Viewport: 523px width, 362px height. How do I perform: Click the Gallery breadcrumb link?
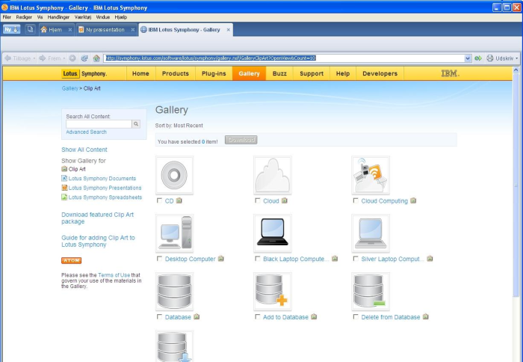coord(69,88)
